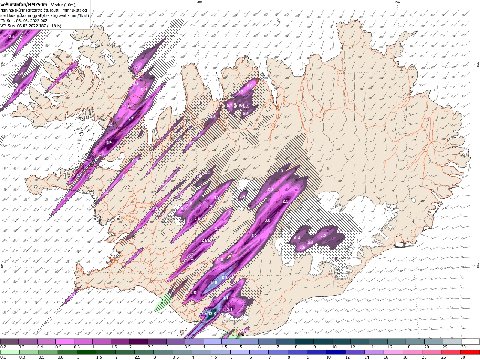This screenshot has height=360, width=480.
Task: Select the light pink swatch between 16 and 18, lower legend
Action: point(393,352)
